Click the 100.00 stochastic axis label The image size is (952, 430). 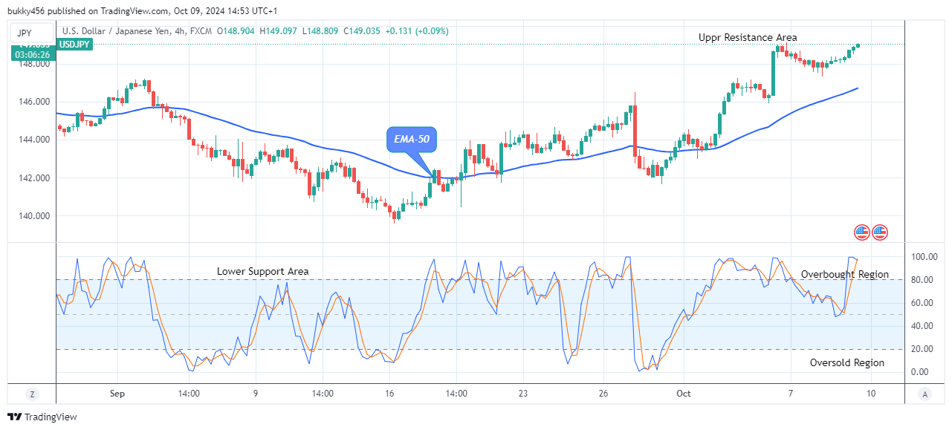point(924,257)
